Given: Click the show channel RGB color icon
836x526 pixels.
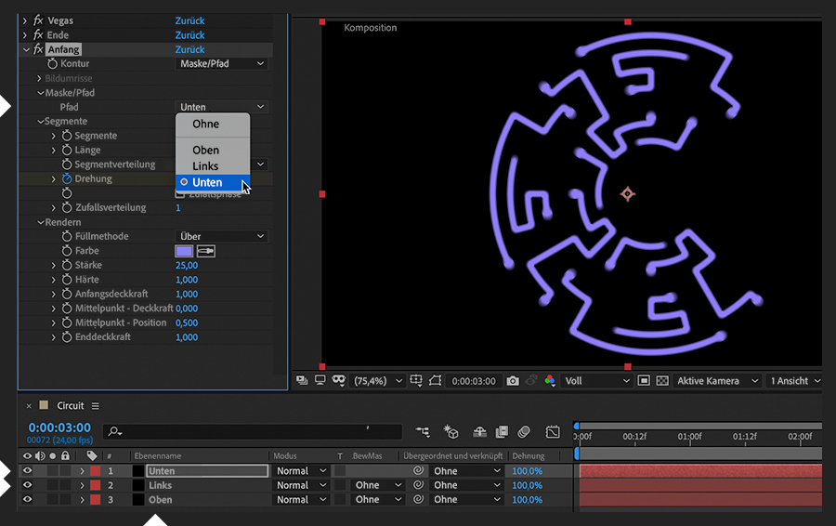Looking at the screenshot, I should pos(550,381).
